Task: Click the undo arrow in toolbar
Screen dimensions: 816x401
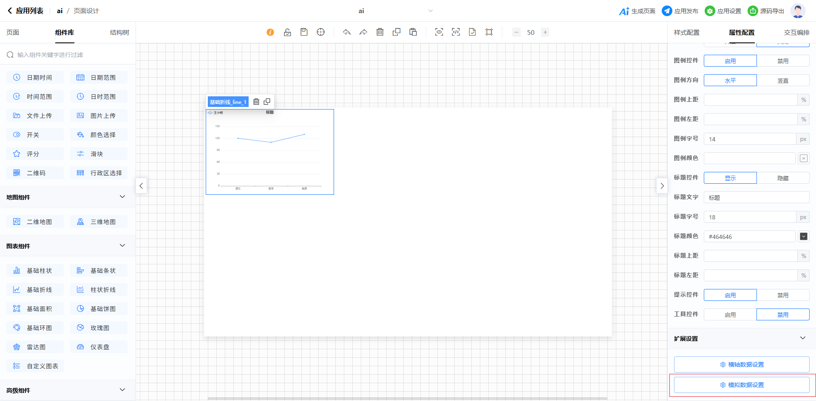Action: pos(347,32)
